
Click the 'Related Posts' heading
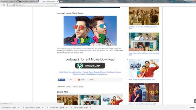coord(62,92)
